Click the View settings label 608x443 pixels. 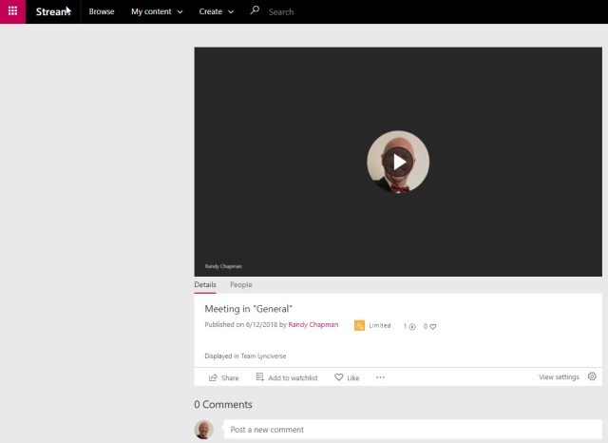559,377
